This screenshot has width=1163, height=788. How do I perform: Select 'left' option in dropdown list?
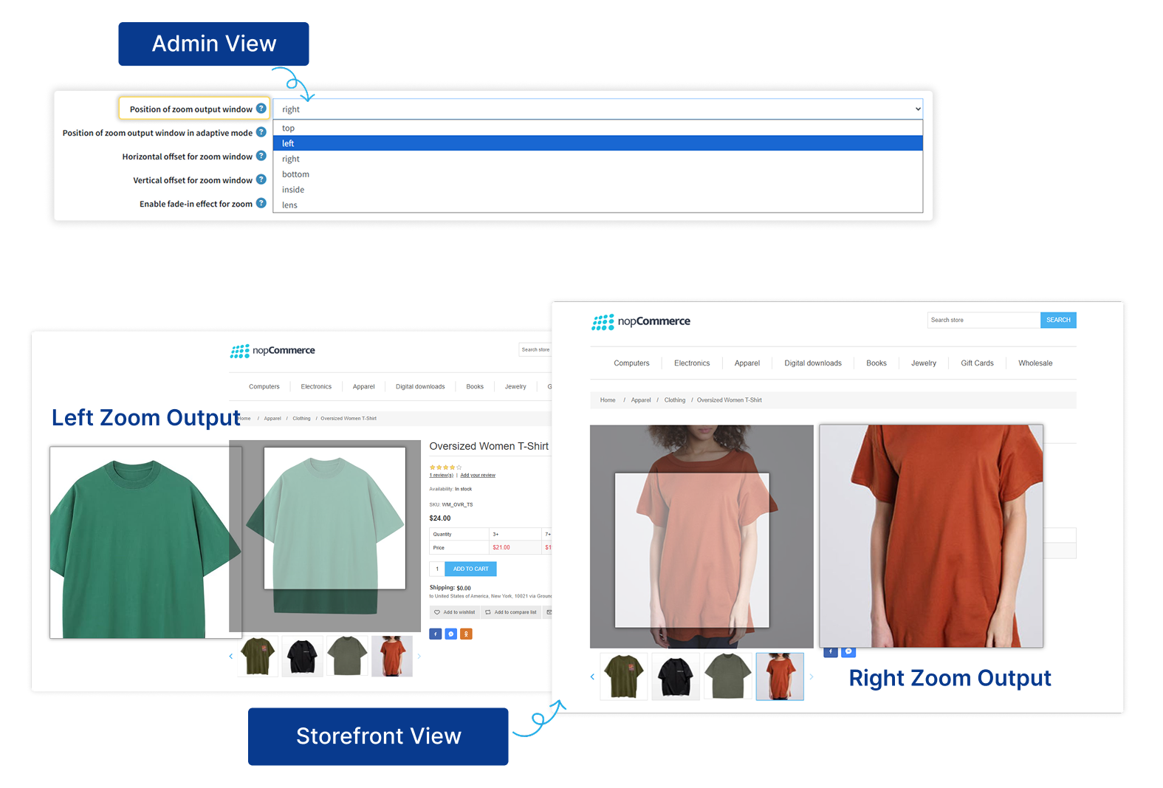click(598, 143)
